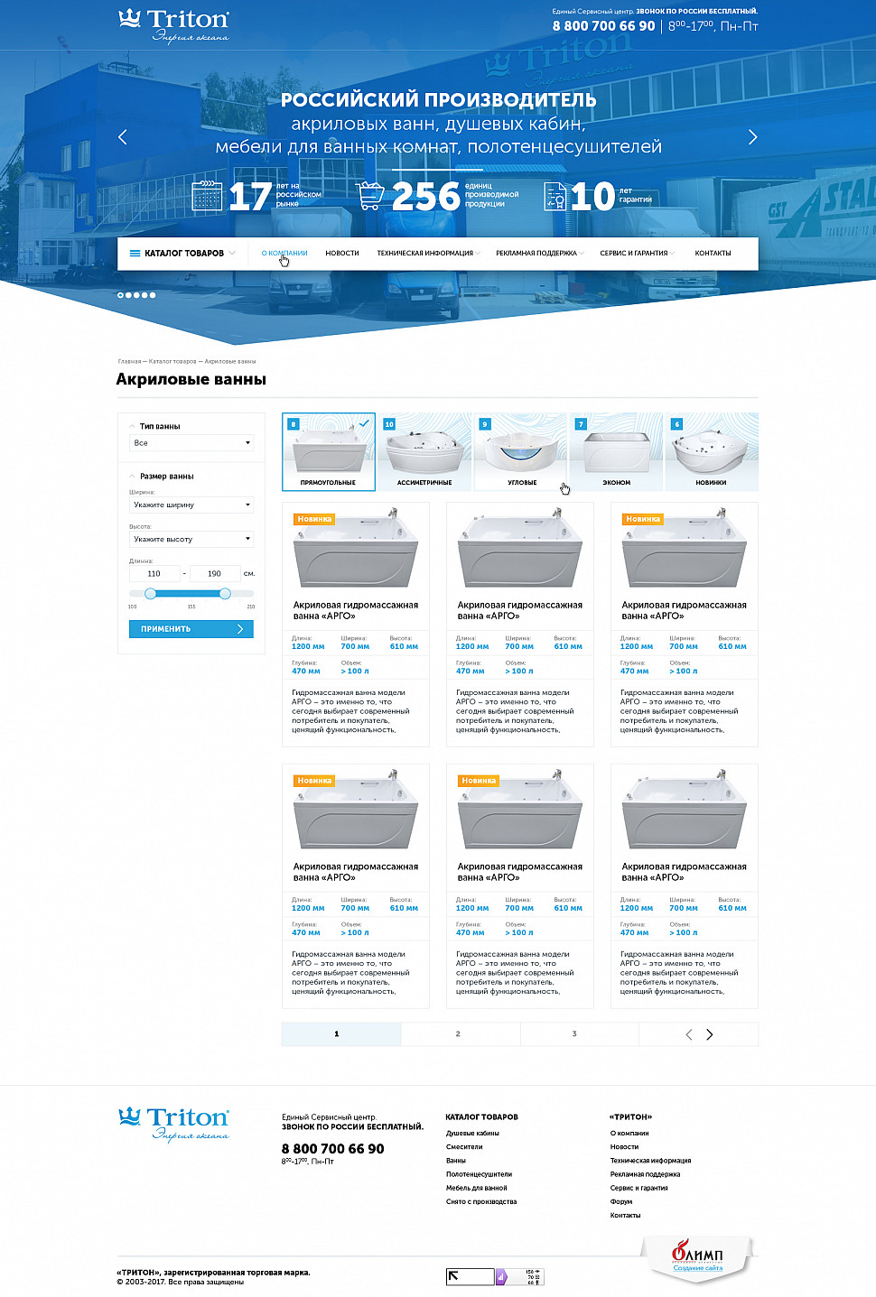Click Каталог товаров breadcrumb link
Screen dimensions: 876x1297
[172, 361]
